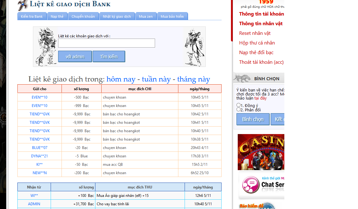Open Thông tin tài khoản sidebar link
The image size is (358, 209).
click(x=261, y=14)
